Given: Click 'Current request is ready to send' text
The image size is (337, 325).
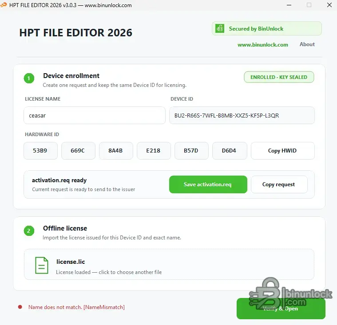Looking at the screenshot, I should click(x=83, y=189).
